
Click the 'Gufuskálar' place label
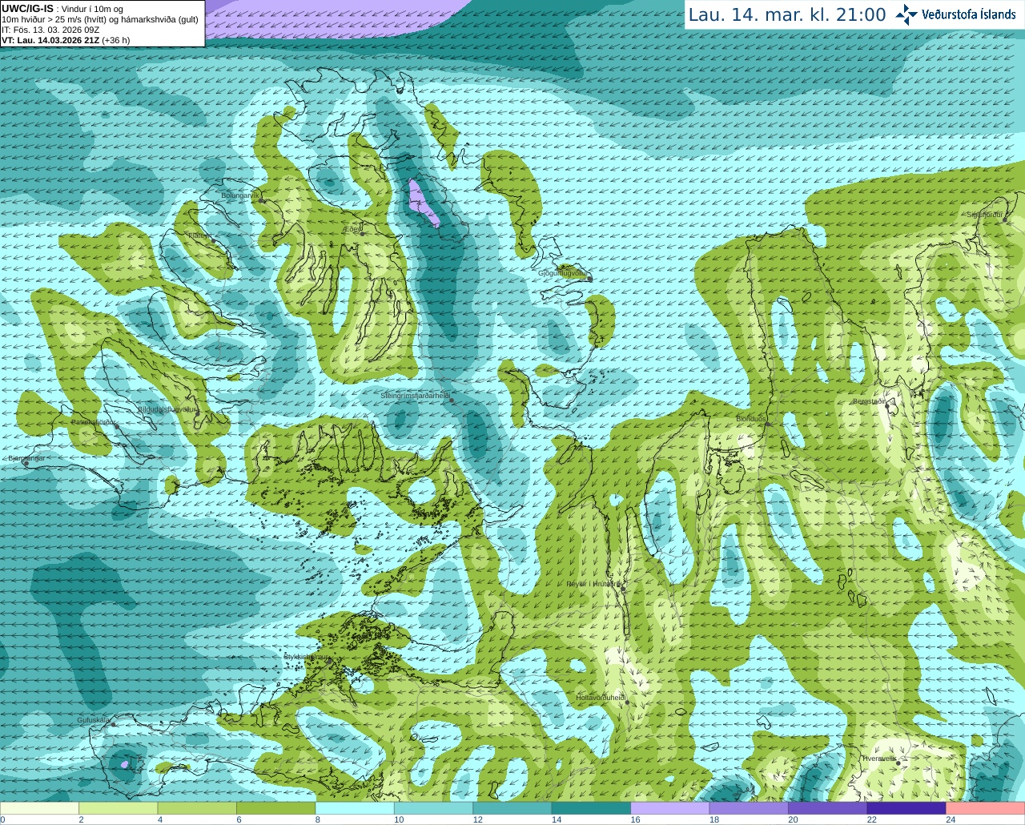point(93,720)
